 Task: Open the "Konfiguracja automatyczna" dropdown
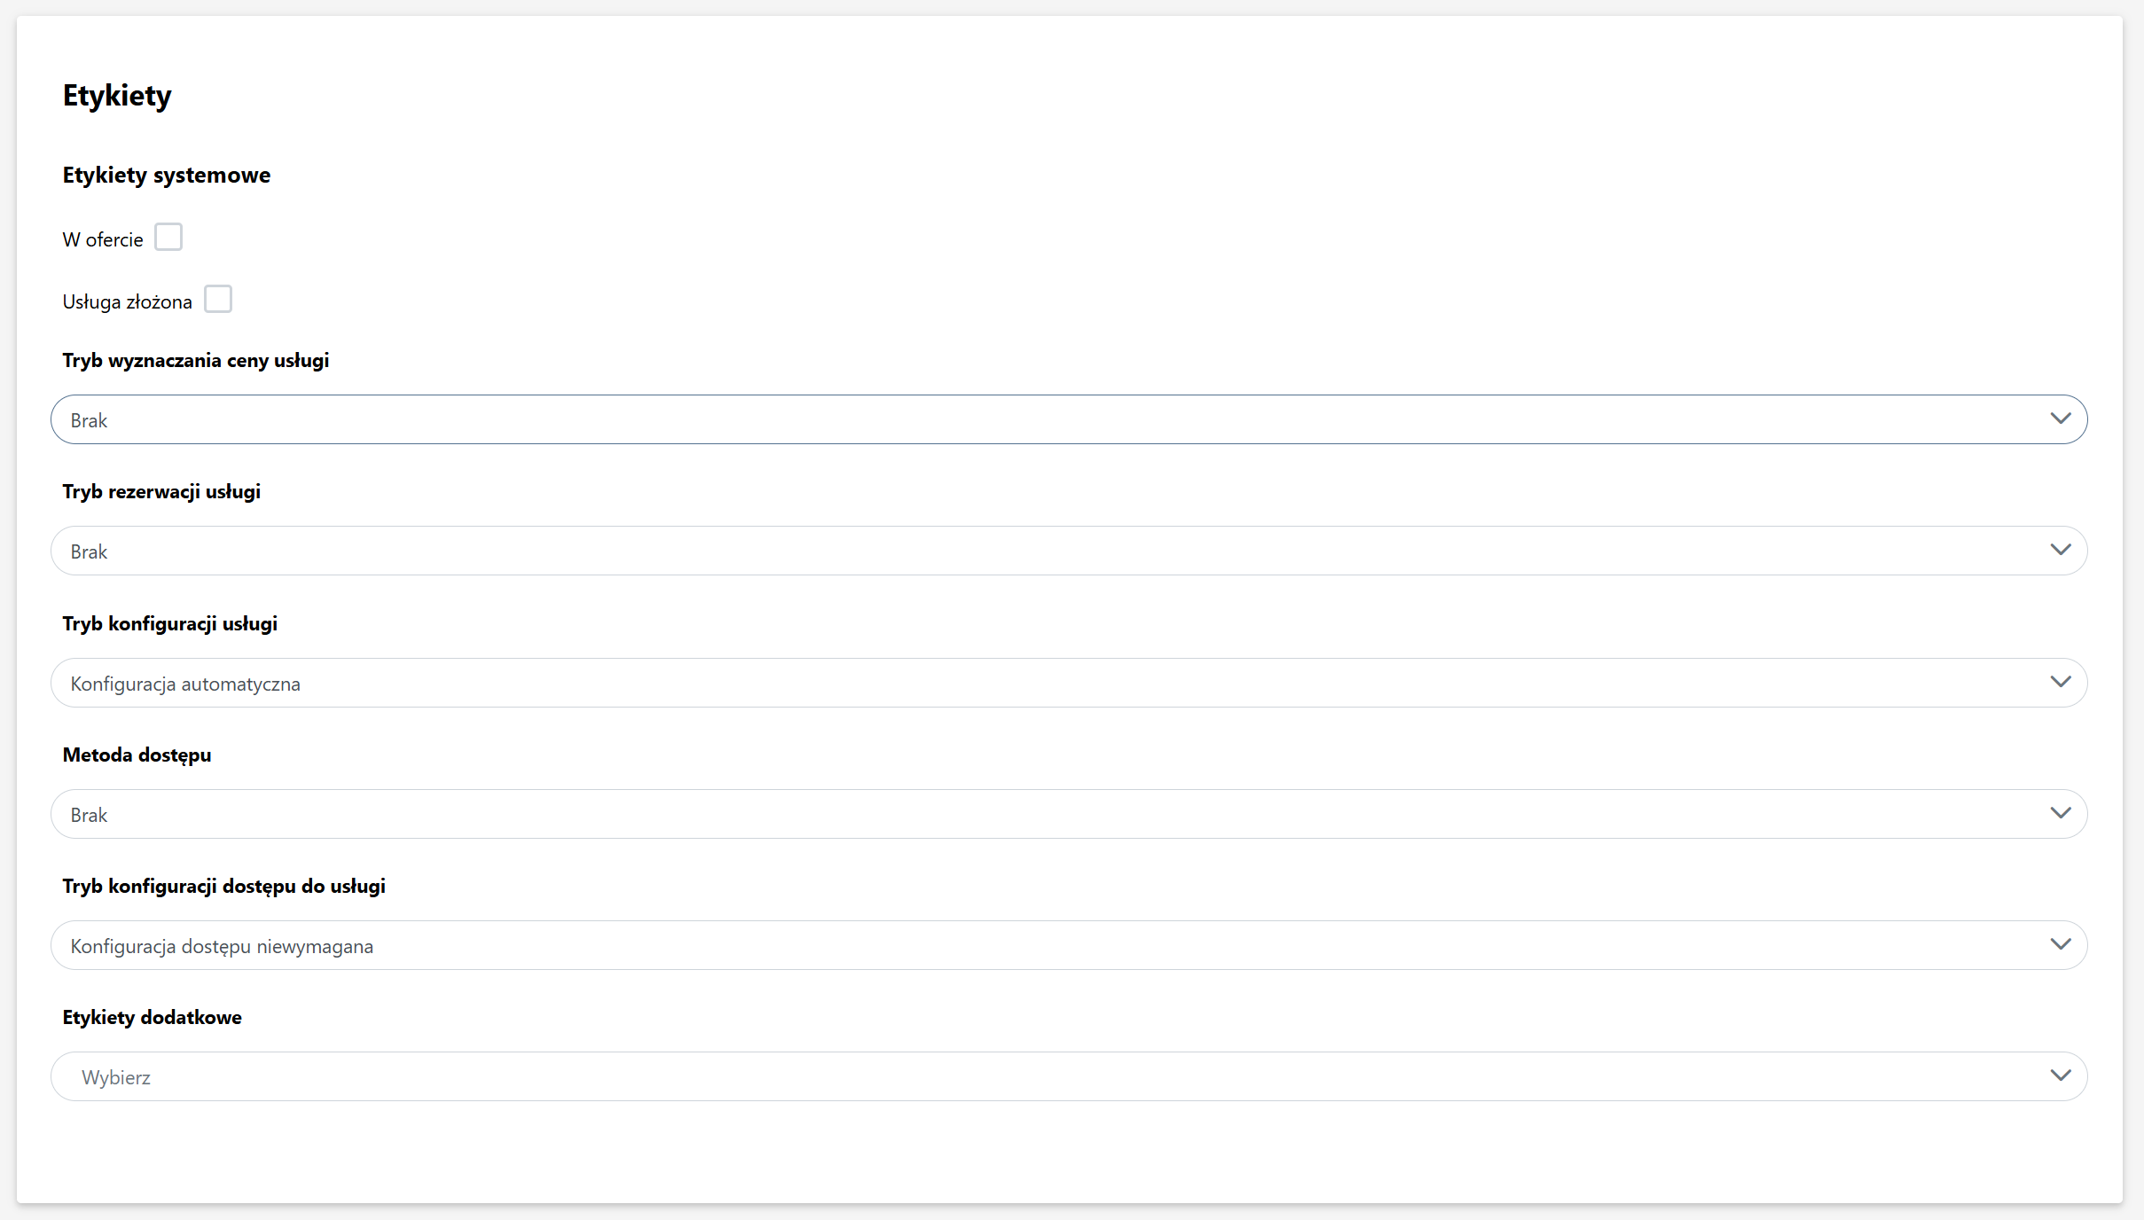(1064, 683)
